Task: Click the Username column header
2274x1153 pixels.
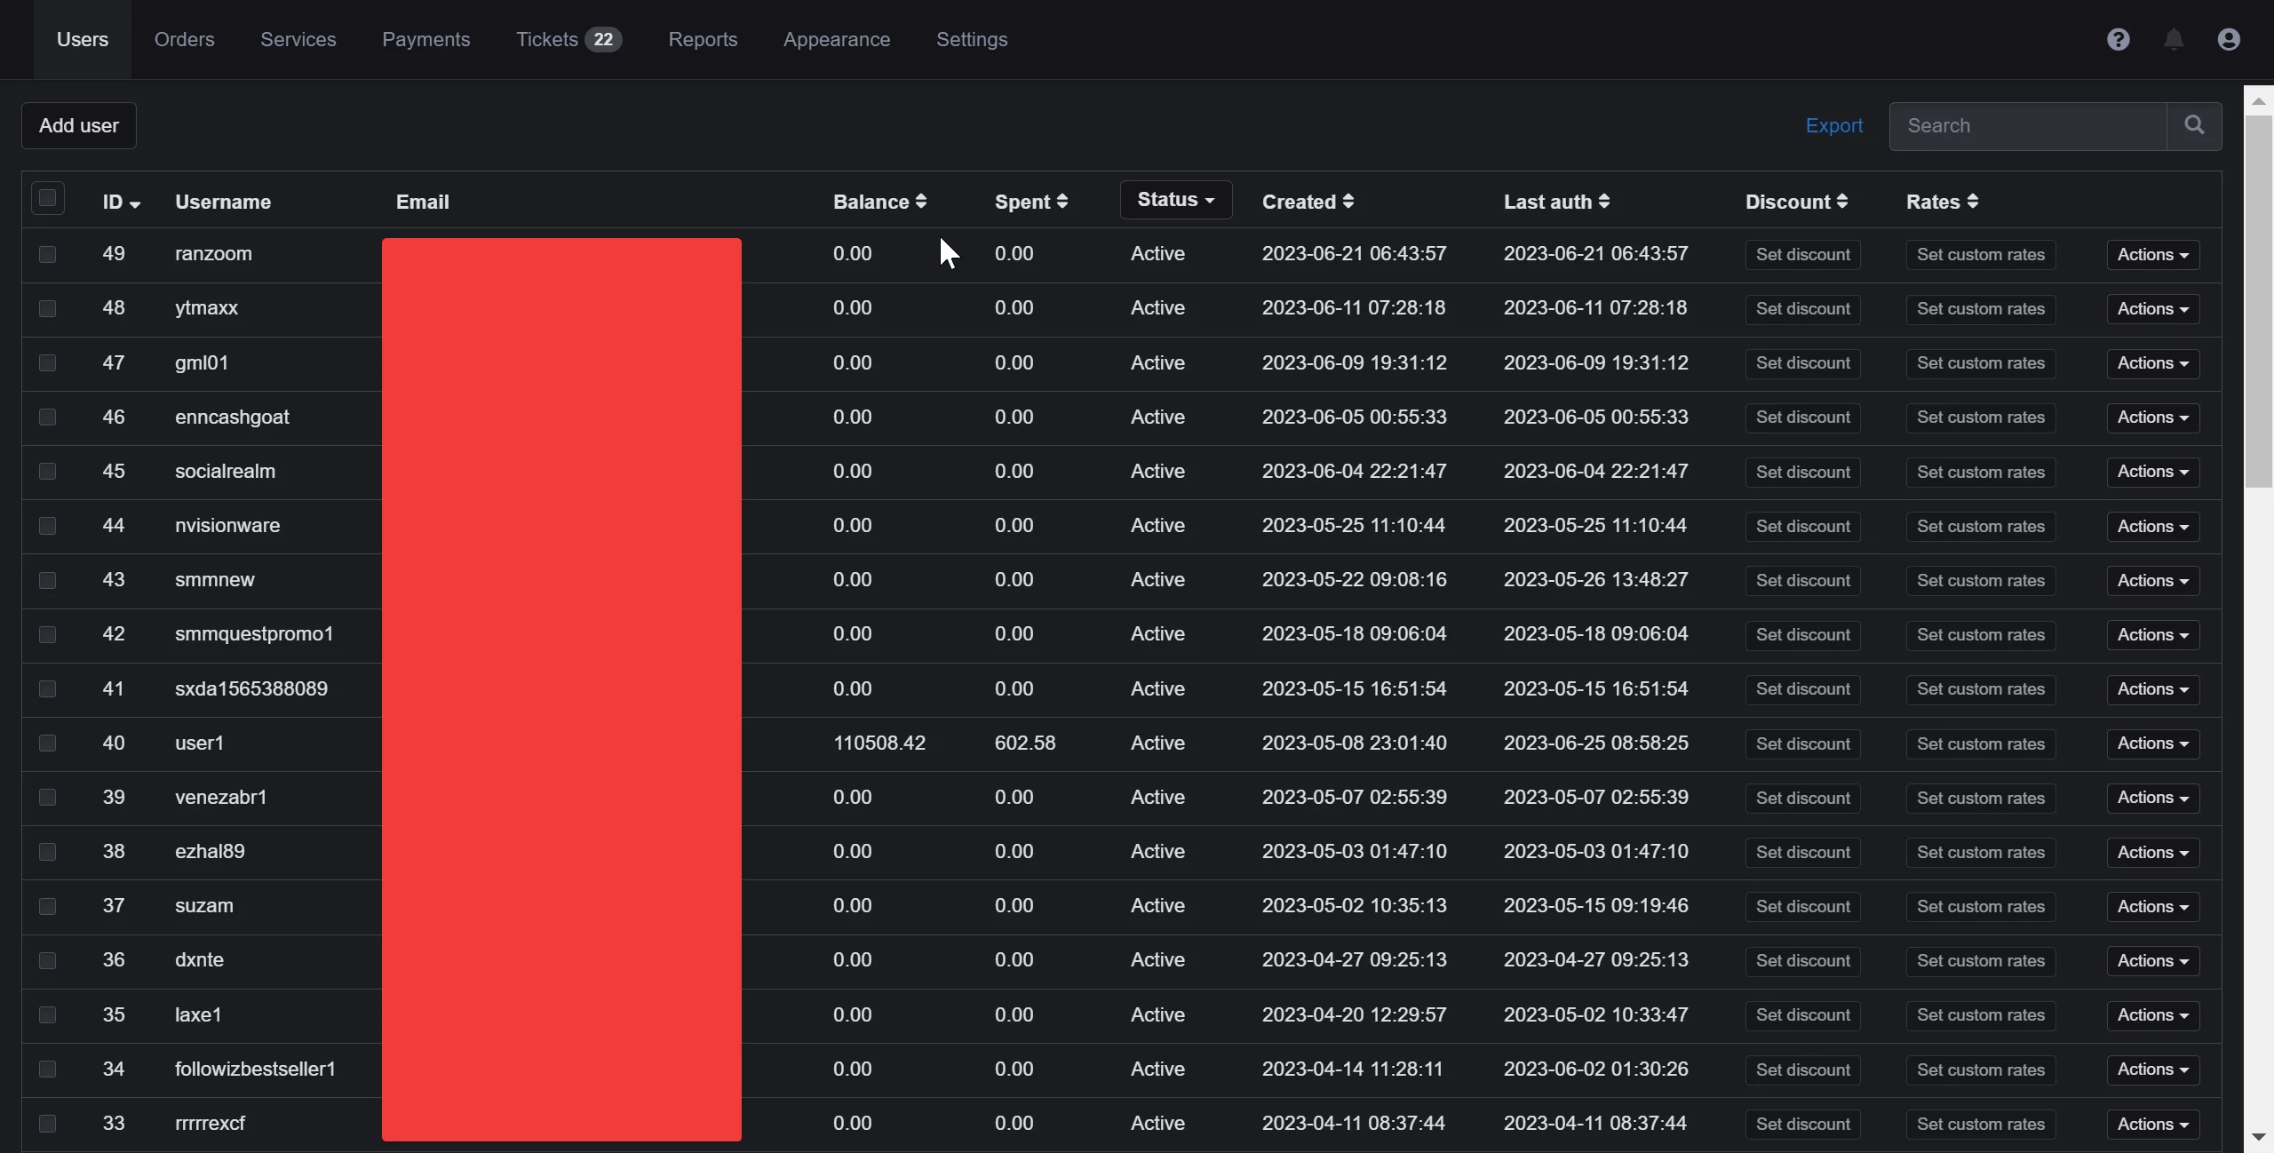Action: pos(223,202)
